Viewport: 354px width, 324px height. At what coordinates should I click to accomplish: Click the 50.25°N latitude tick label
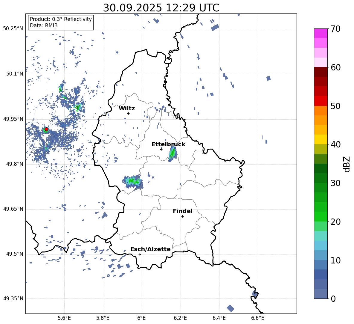tap(13, 29)
